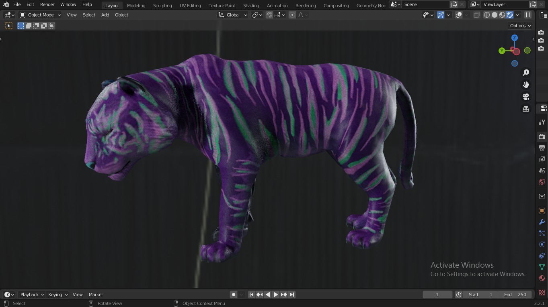Screen dimensions: 548x307
Task: Pause the viewport render preview
Action: pos(528,15)
